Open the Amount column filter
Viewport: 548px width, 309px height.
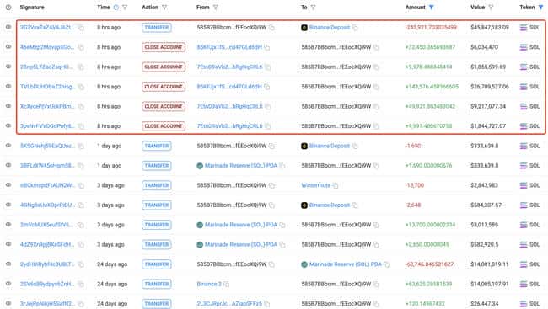(432, 8)
